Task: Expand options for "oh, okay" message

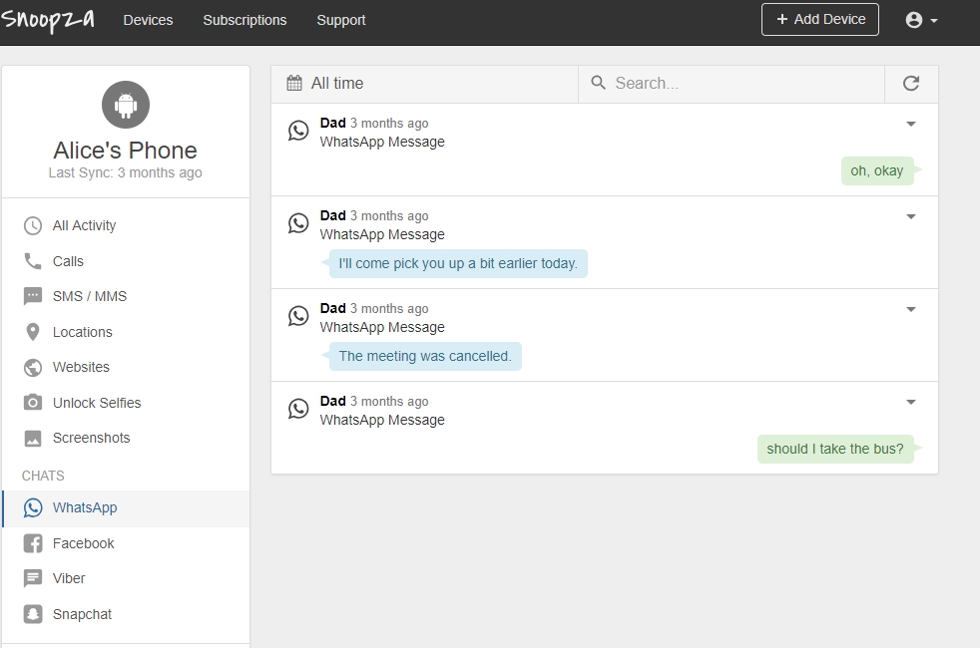Action: (x=910, y=125)
